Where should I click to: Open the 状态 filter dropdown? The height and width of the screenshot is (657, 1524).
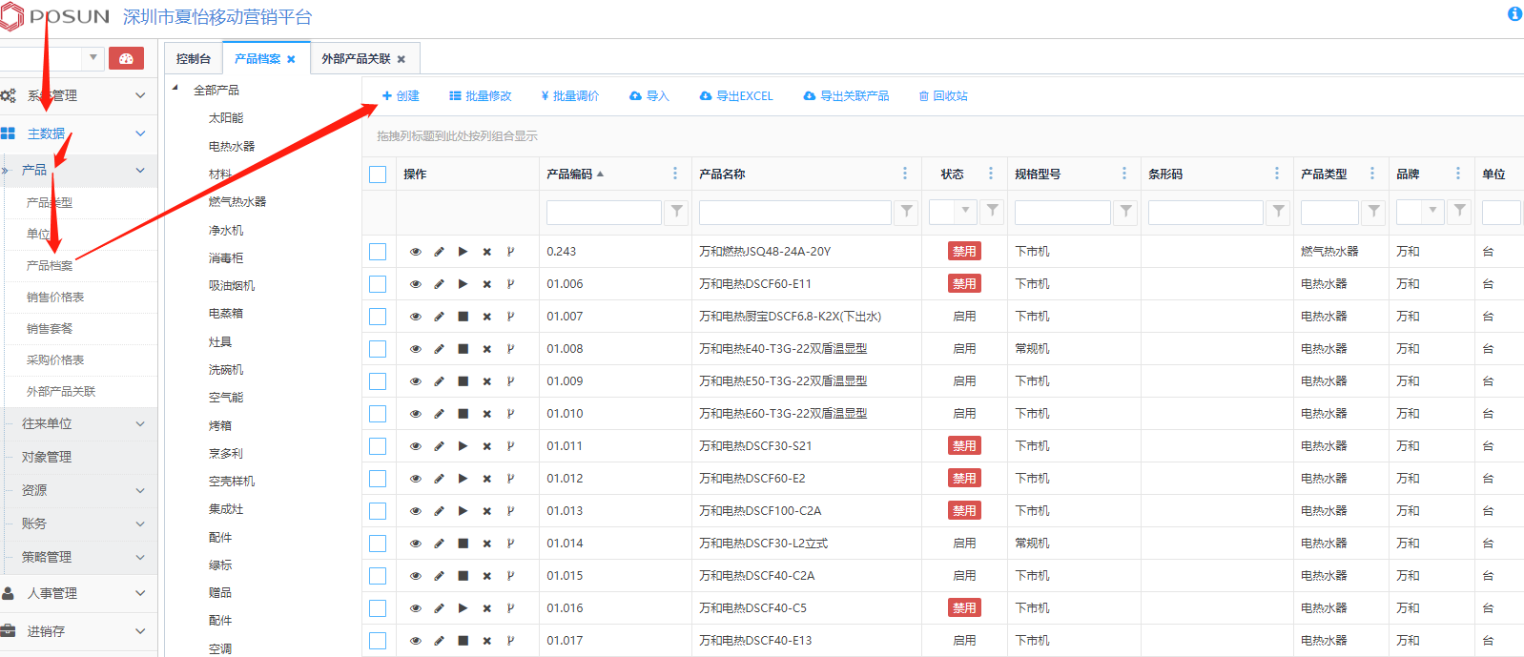[x=965, y=212]
